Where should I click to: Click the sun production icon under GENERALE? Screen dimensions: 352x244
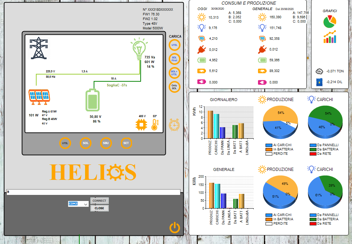pos(262,17)
